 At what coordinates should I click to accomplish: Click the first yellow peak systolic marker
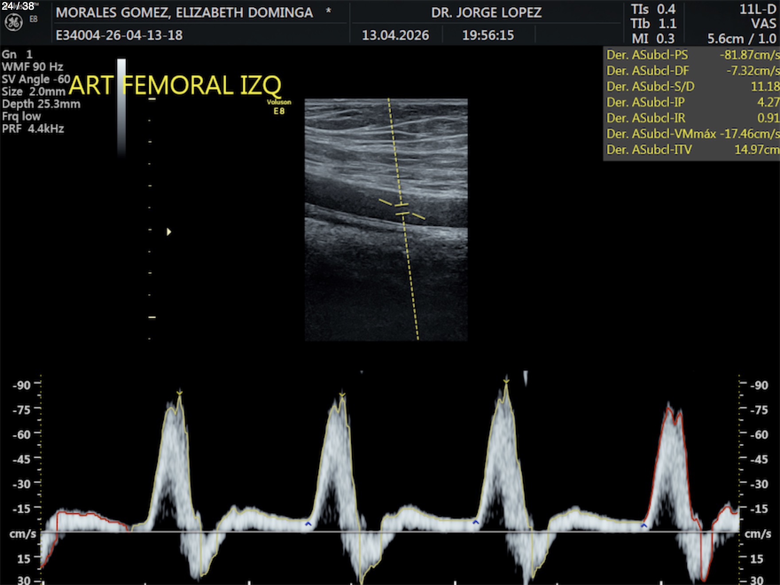coord(179,393)
